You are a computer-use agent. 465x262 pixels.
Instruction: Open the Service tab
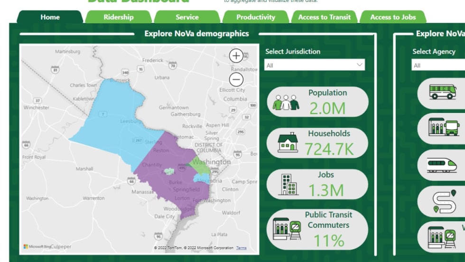coord(187,17)
